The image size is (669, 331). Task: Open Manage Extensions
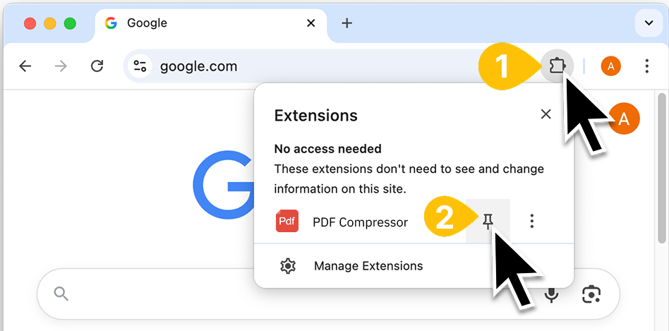[368, 266]
